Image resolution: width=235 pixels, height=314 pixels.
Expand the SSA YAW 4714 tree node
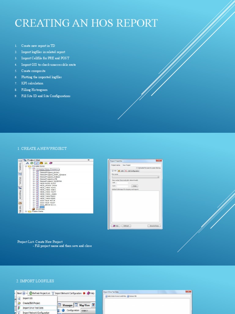pyautogui.click(x=34, y=201)
